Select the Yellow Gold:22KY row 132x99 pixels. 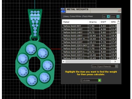click(x=89, y=42)
